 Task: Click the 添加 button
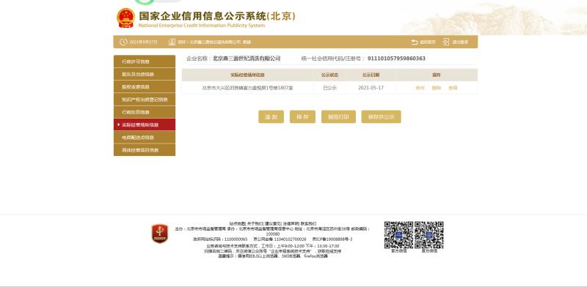coord(271,116)
